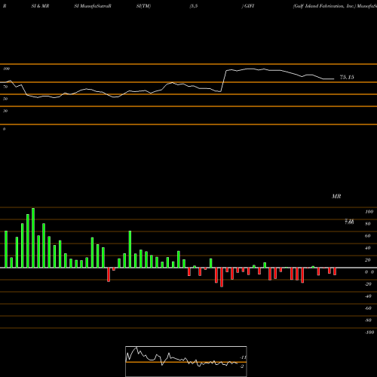The width and height of the screenshot is (377, 377).
Task: Click the -60 label on MR axis
Action: 368,308
